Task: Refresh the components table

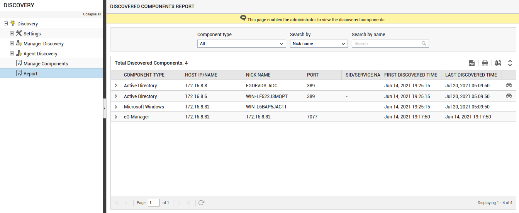Action: (201, 203)
